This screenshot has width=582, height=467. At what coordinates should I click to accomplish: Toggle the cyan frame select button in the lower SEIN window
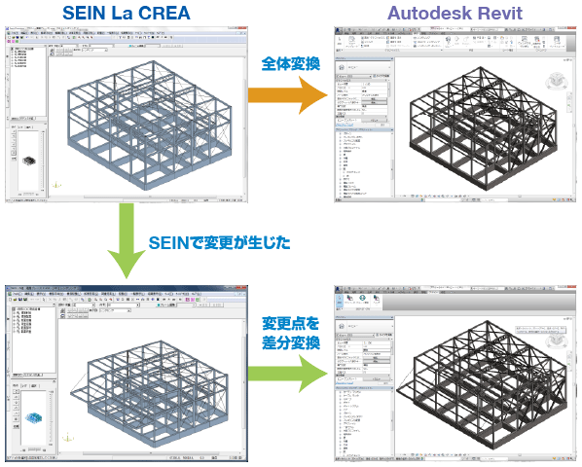(x=165, y=305)
